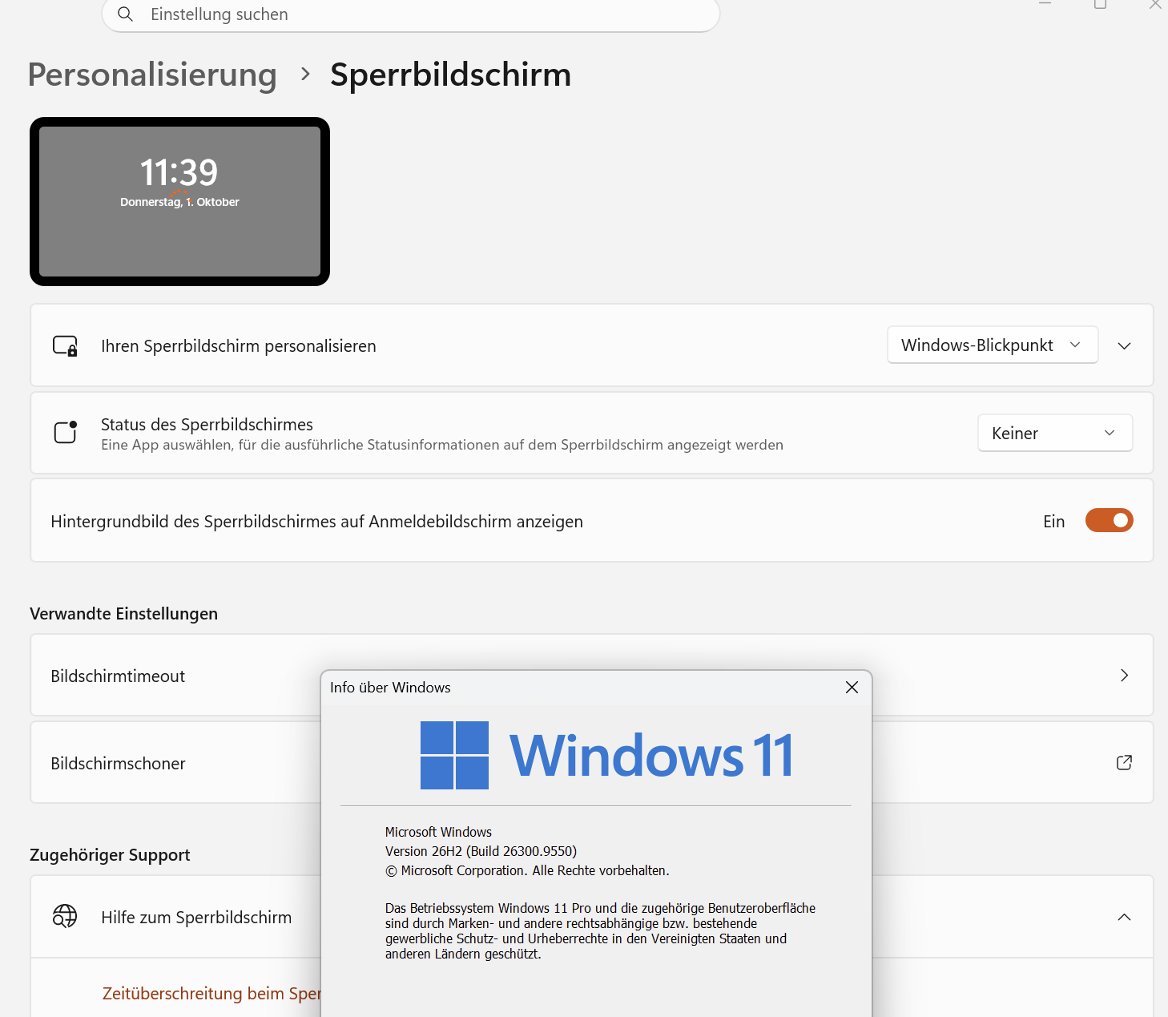Click the Hilfe zum Sperrbildschirm label
The image size is (1168, 1017).
pos(196,918)
